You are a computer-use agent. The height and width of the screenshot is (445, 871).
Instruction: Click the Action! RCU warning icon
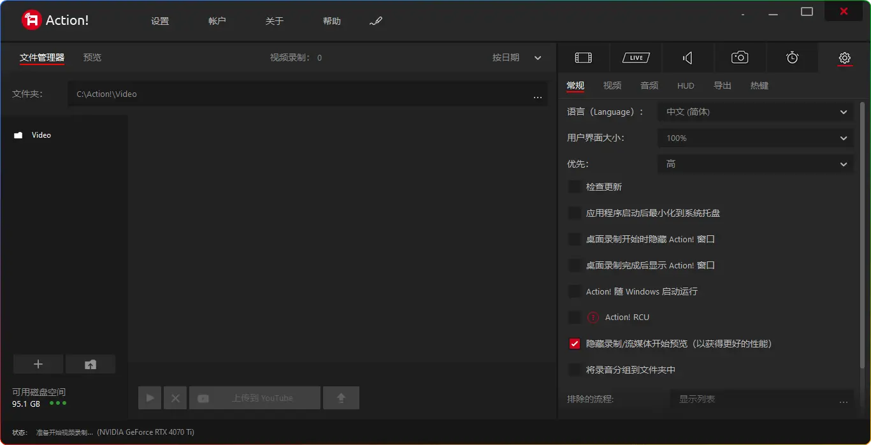tap(593, 317)
